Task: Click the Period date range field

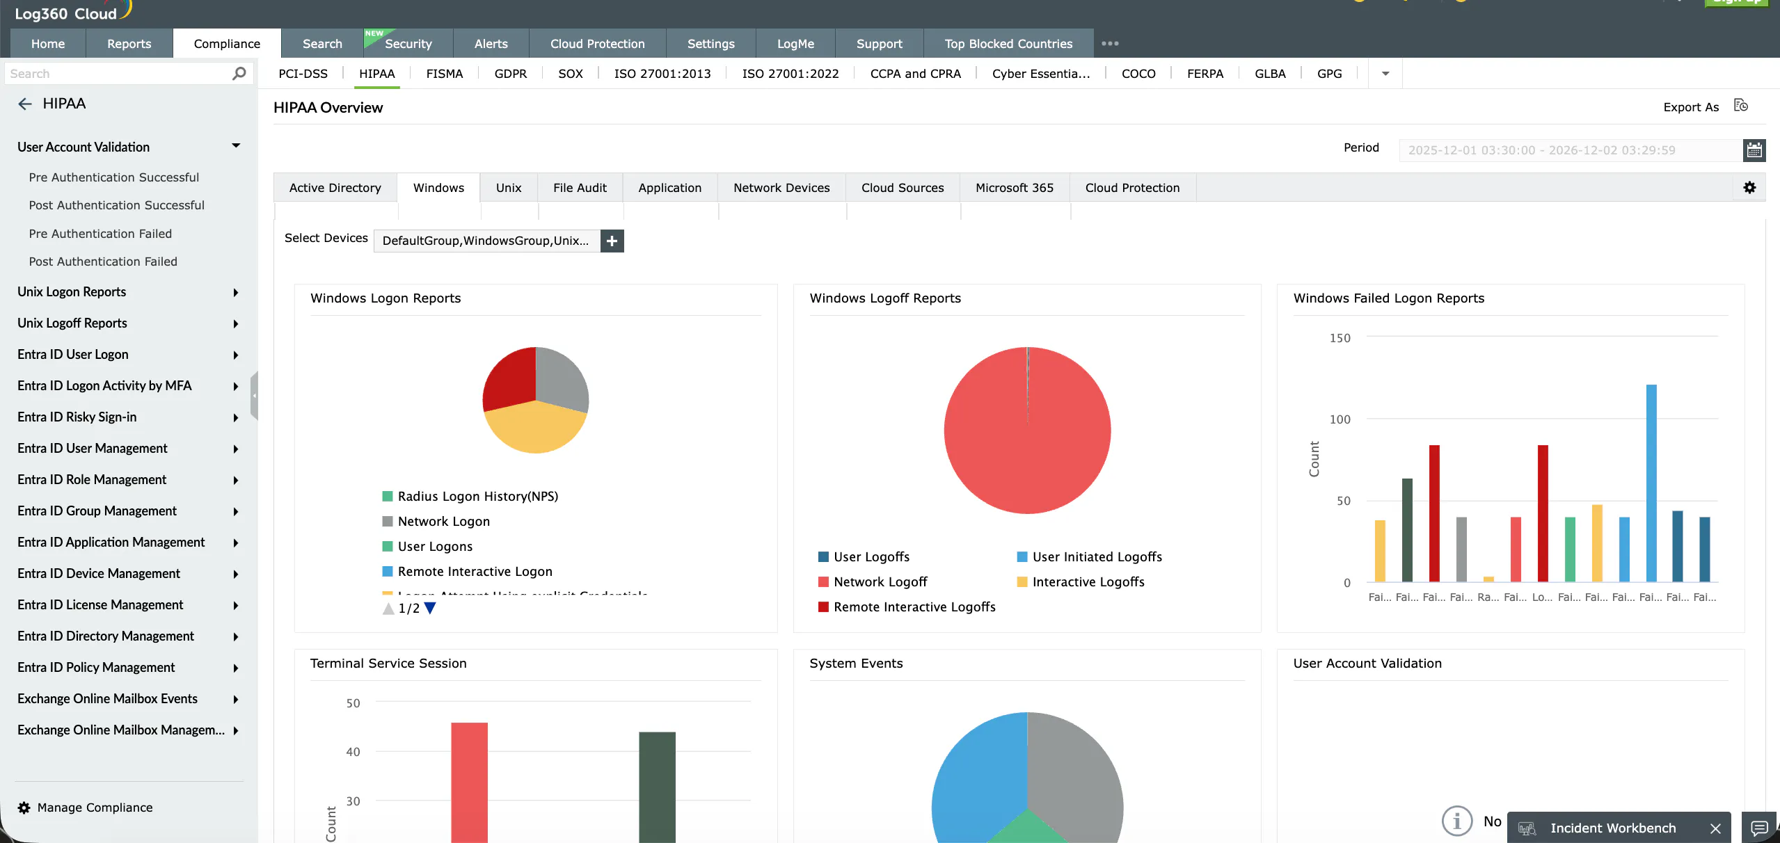Action: 1571,150
